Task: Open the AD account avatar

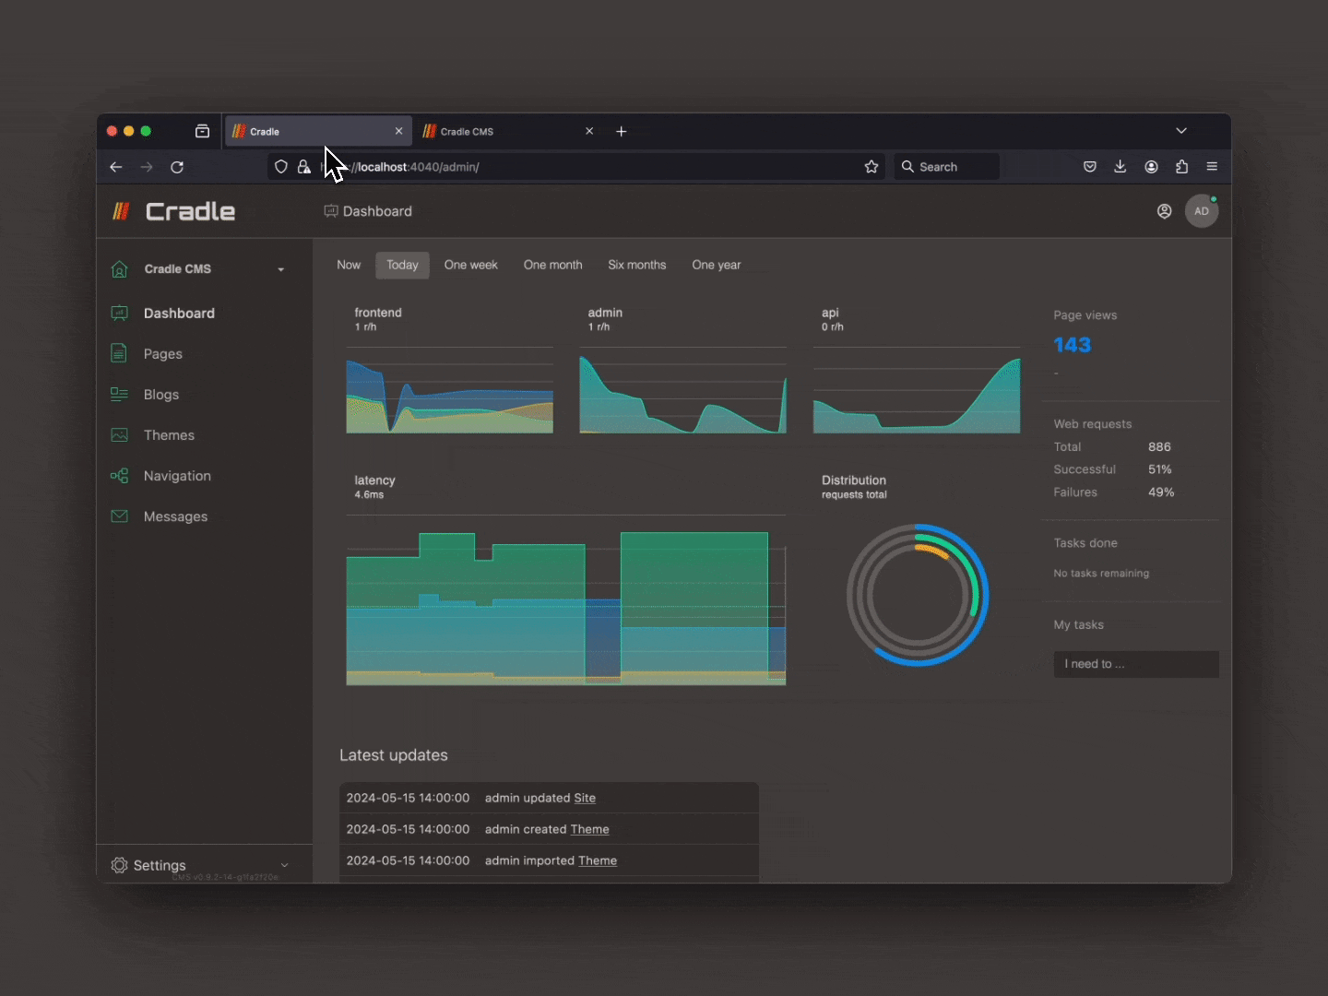Action: tap(1202, 211)
